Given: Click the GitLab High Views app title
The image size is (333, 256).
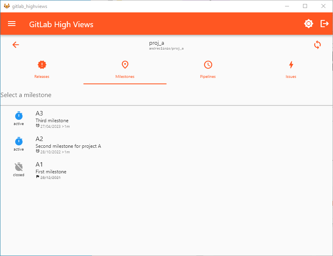Looking at the screenshot, I should (x=61, y=24).
